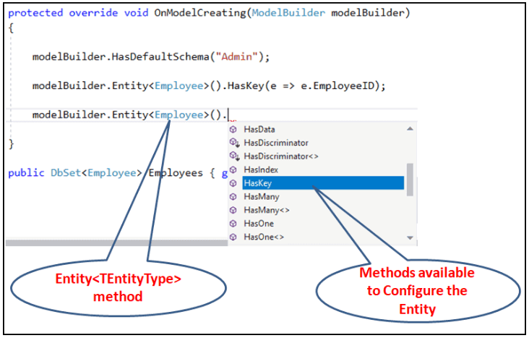Screen dimensions: 529x338
Task: Click the IntelliSense scroll up arrow
Action: point(410,129)
